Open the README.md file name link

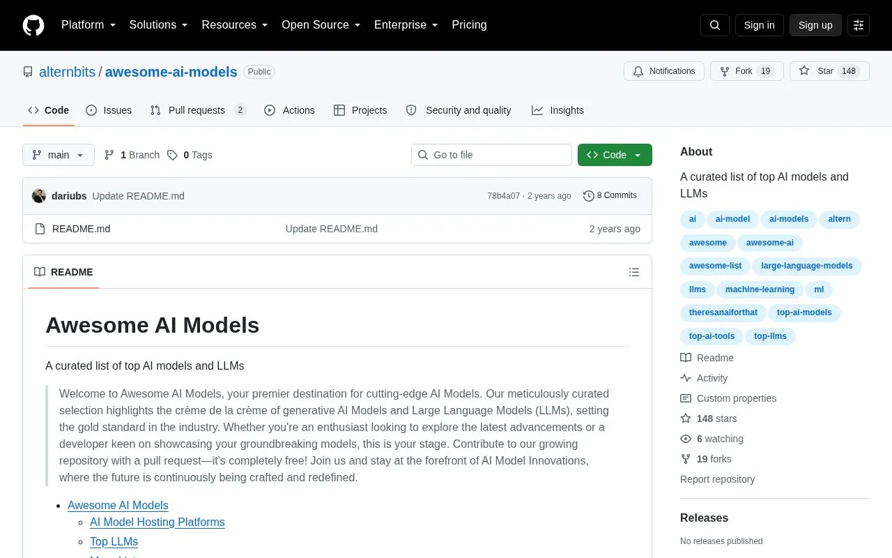click(x=81, y=229)
